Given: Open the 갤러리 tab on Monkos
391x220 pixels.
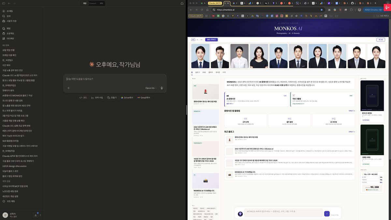Looking at the screenshot, I should [210, 72].
